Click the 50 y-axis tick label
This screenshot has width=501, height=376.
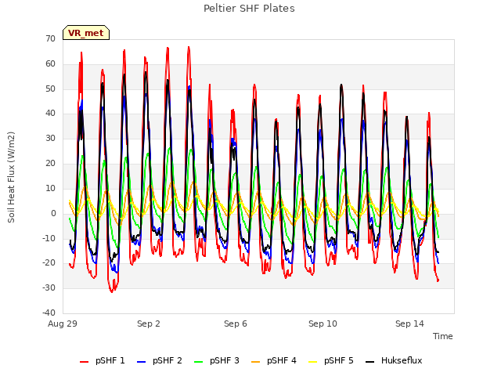click(50, 89)
